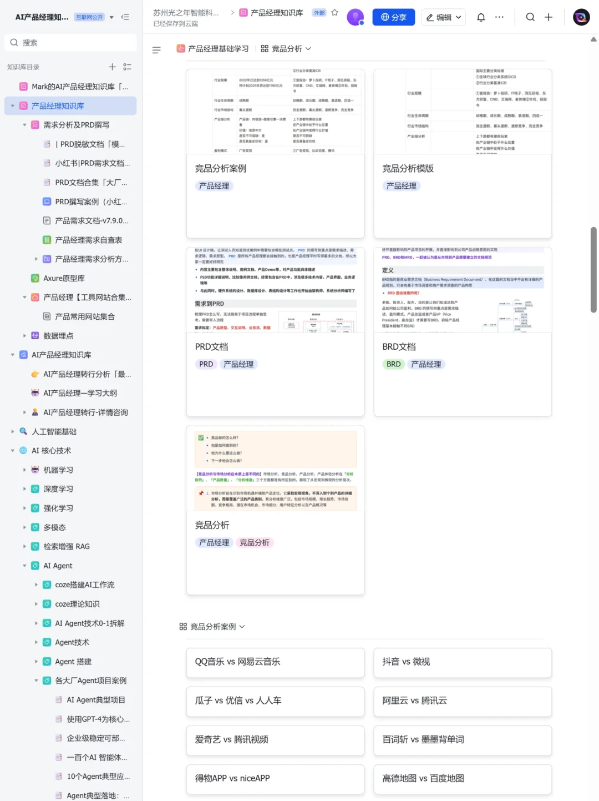Open the 编辑 mode dropdown
Viewport: 599px width, 801px height.
(x=443, y=17)
